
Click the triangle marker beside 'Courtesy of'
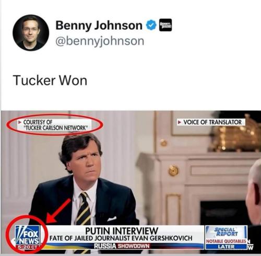(20, 122)
